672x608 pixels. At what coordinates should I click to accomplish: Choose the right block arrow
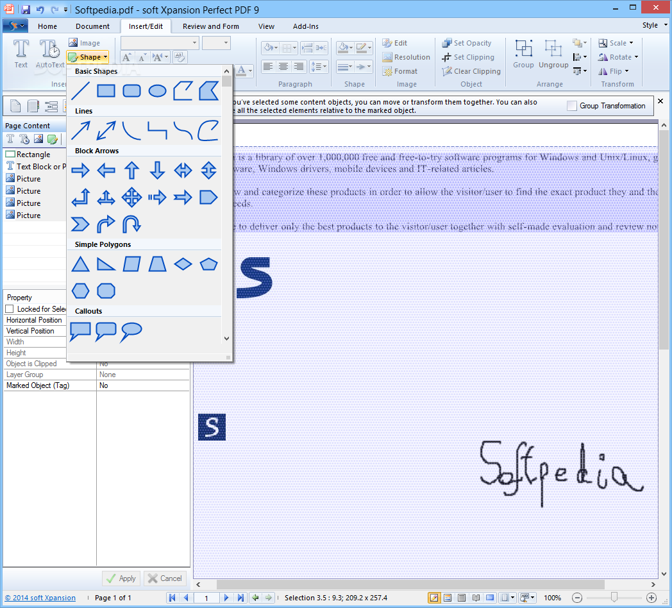tap(81, 171)
